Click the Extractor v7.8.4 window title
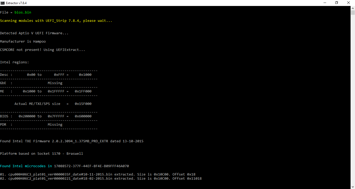The height and width of the screenshot is (189, 355). coord(16,3)
